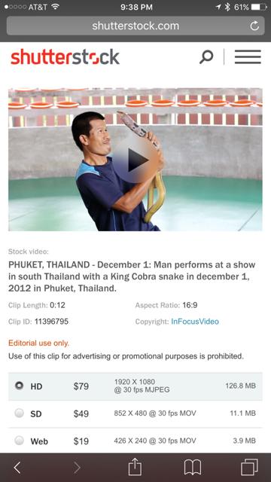This screenshot has width=271, height=482.
Task: Choose the Web $19 radio option
Action: click(x=19, y=441)
